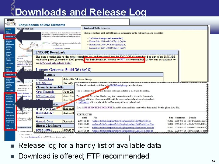Open Human Mar. 2006 (NCBI36/hg18) release link
The image size is (219, 164).
[108, 45]
